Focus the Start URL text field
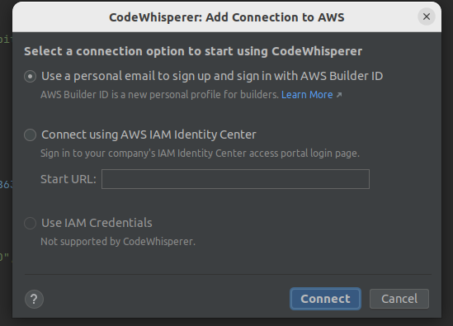 point(235,179)
